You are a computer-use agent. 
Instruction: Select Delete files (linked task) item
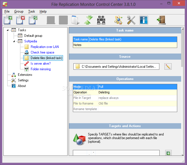(x=46, y=58)
